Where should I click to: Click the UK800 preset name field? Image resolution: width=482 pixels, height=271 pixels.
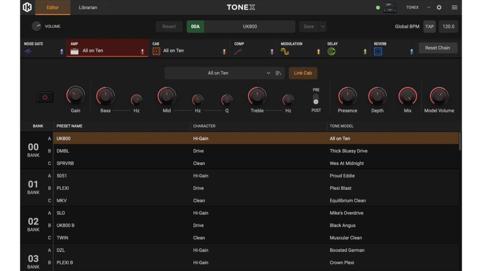pyautogui.click(x=250, y=27)
